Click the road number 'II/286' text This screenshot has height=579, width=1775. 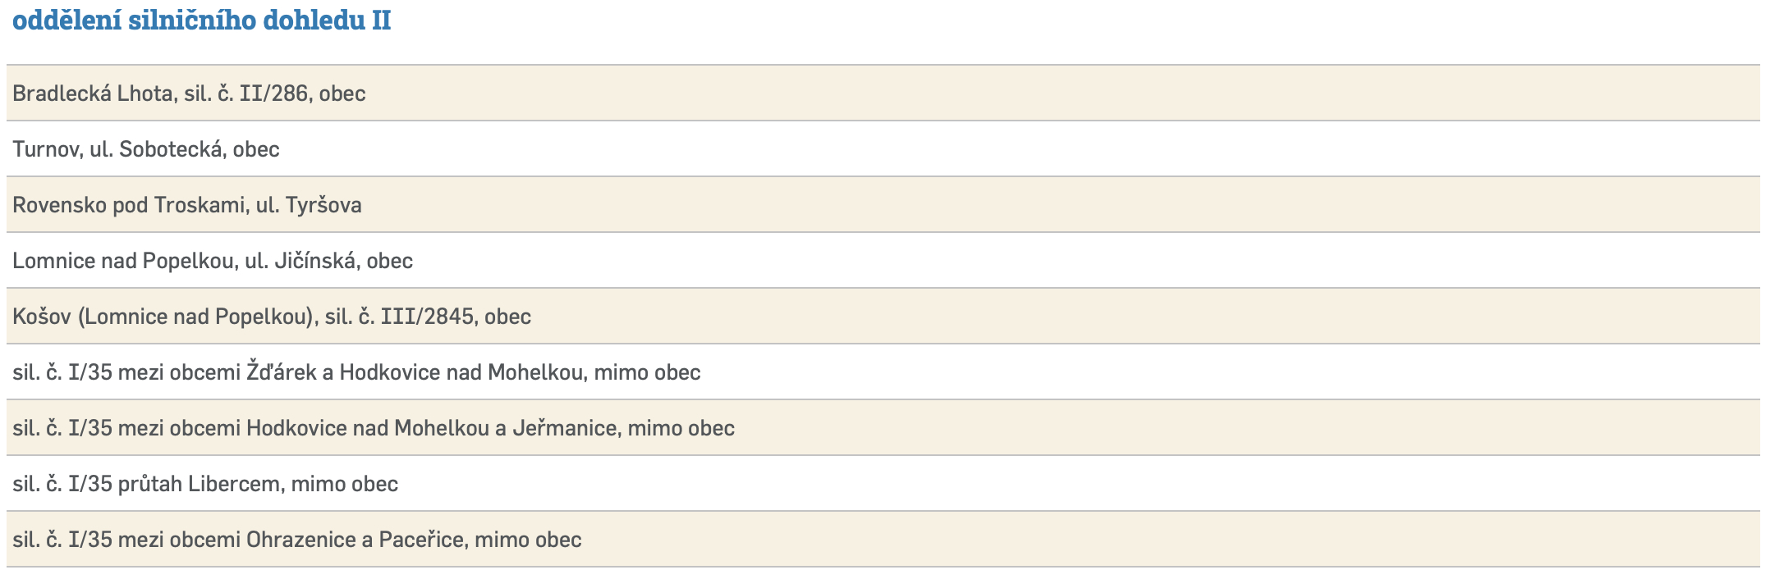coord(274,93)
